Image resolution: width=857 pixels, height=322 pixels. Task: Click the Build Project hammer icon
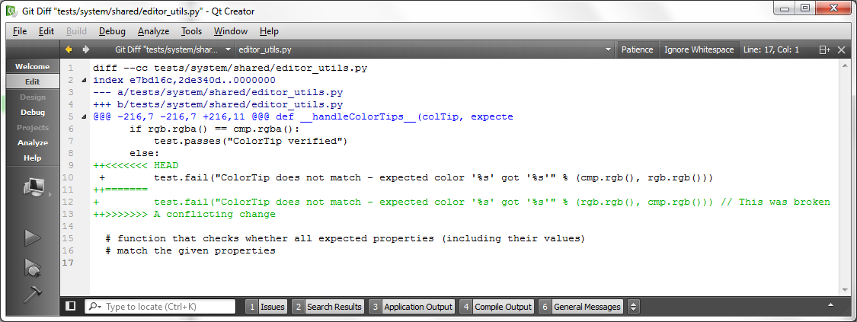tap(32, 292)
